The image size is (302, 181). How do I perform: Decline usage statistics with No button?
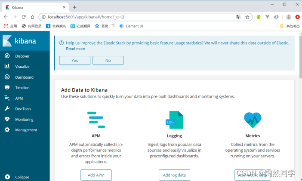point(108,61)
